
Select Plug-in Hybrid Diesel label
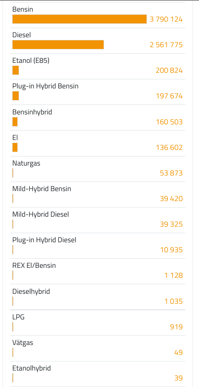pos(44,240)
